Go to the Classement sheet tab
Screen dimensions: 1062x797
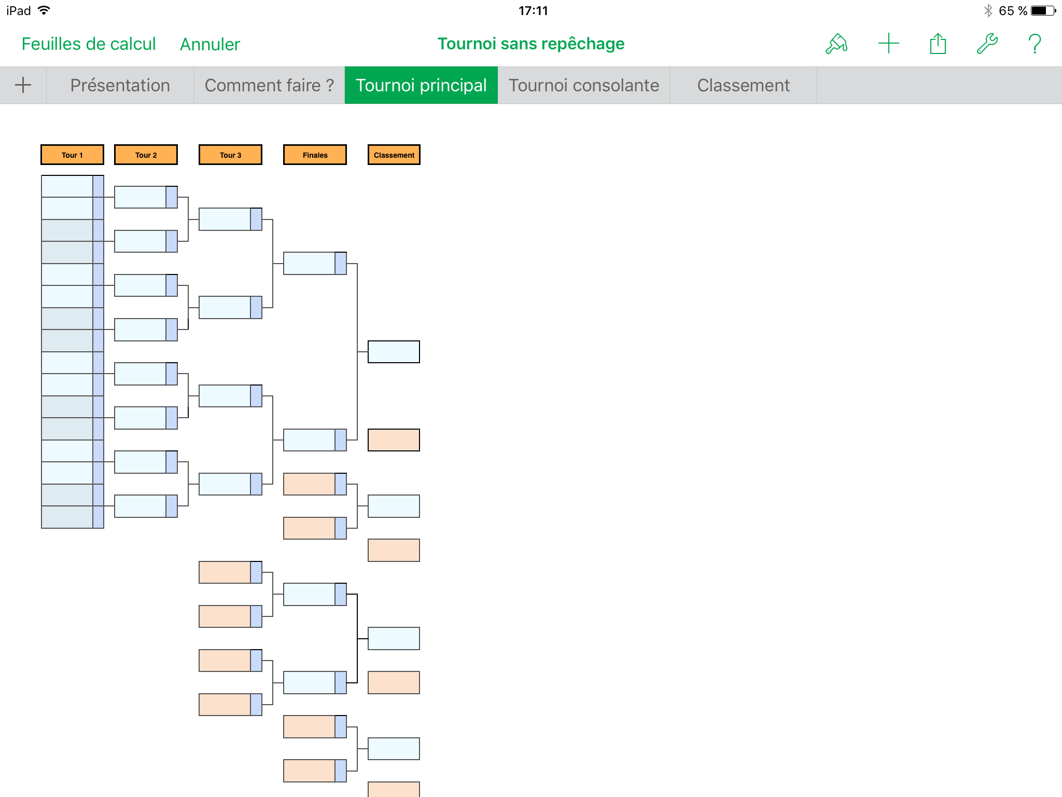click(743, 85)
